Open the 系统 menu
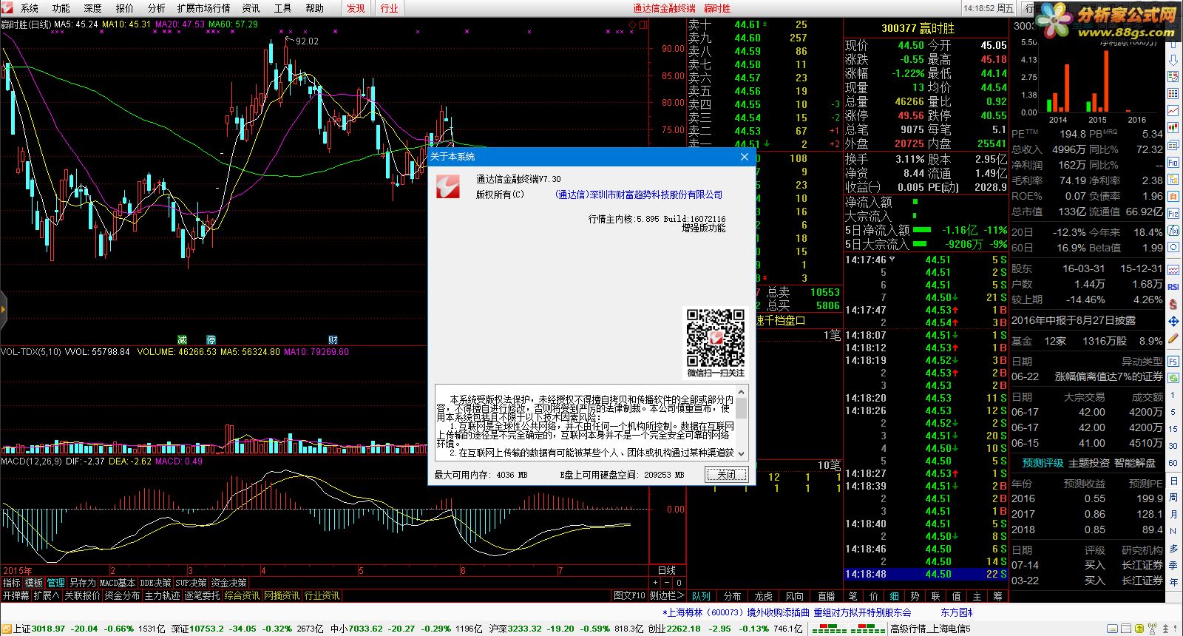This screenshot has width=1183, height=636. tap(30, 8)
